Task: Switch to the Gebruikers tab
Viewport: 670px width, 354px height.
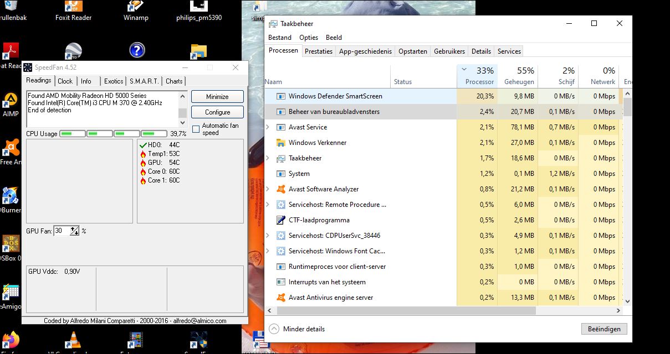Action: 449,51
